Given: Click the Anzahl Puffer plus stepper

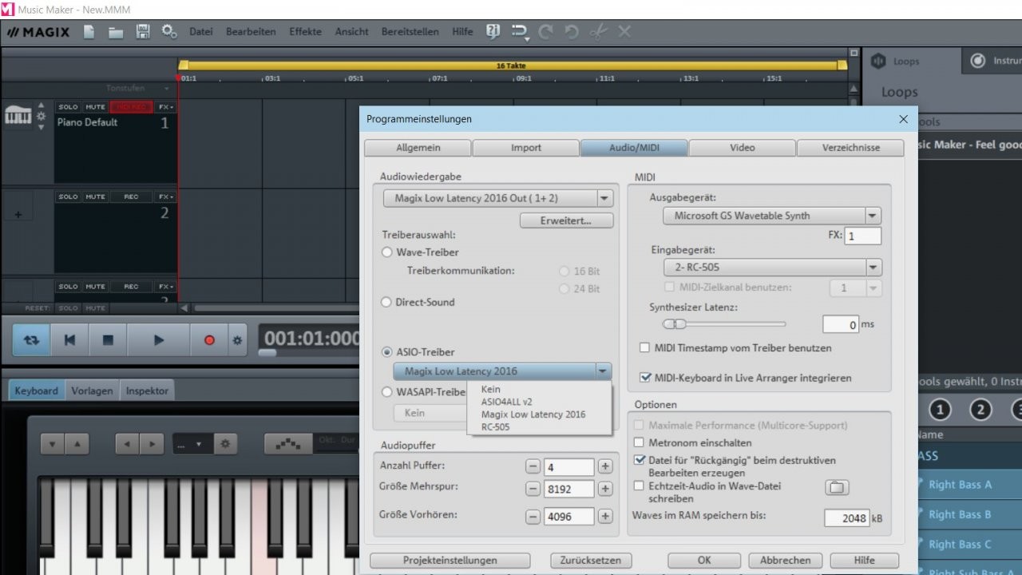Looking at the screenshot, I should [605, 466].
